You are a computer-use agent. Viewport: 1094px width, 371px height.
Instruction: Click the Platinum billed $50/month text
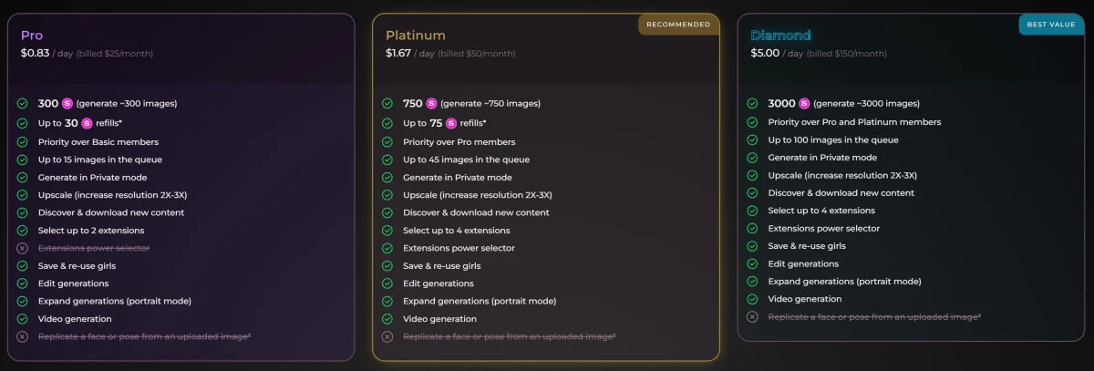477,54
